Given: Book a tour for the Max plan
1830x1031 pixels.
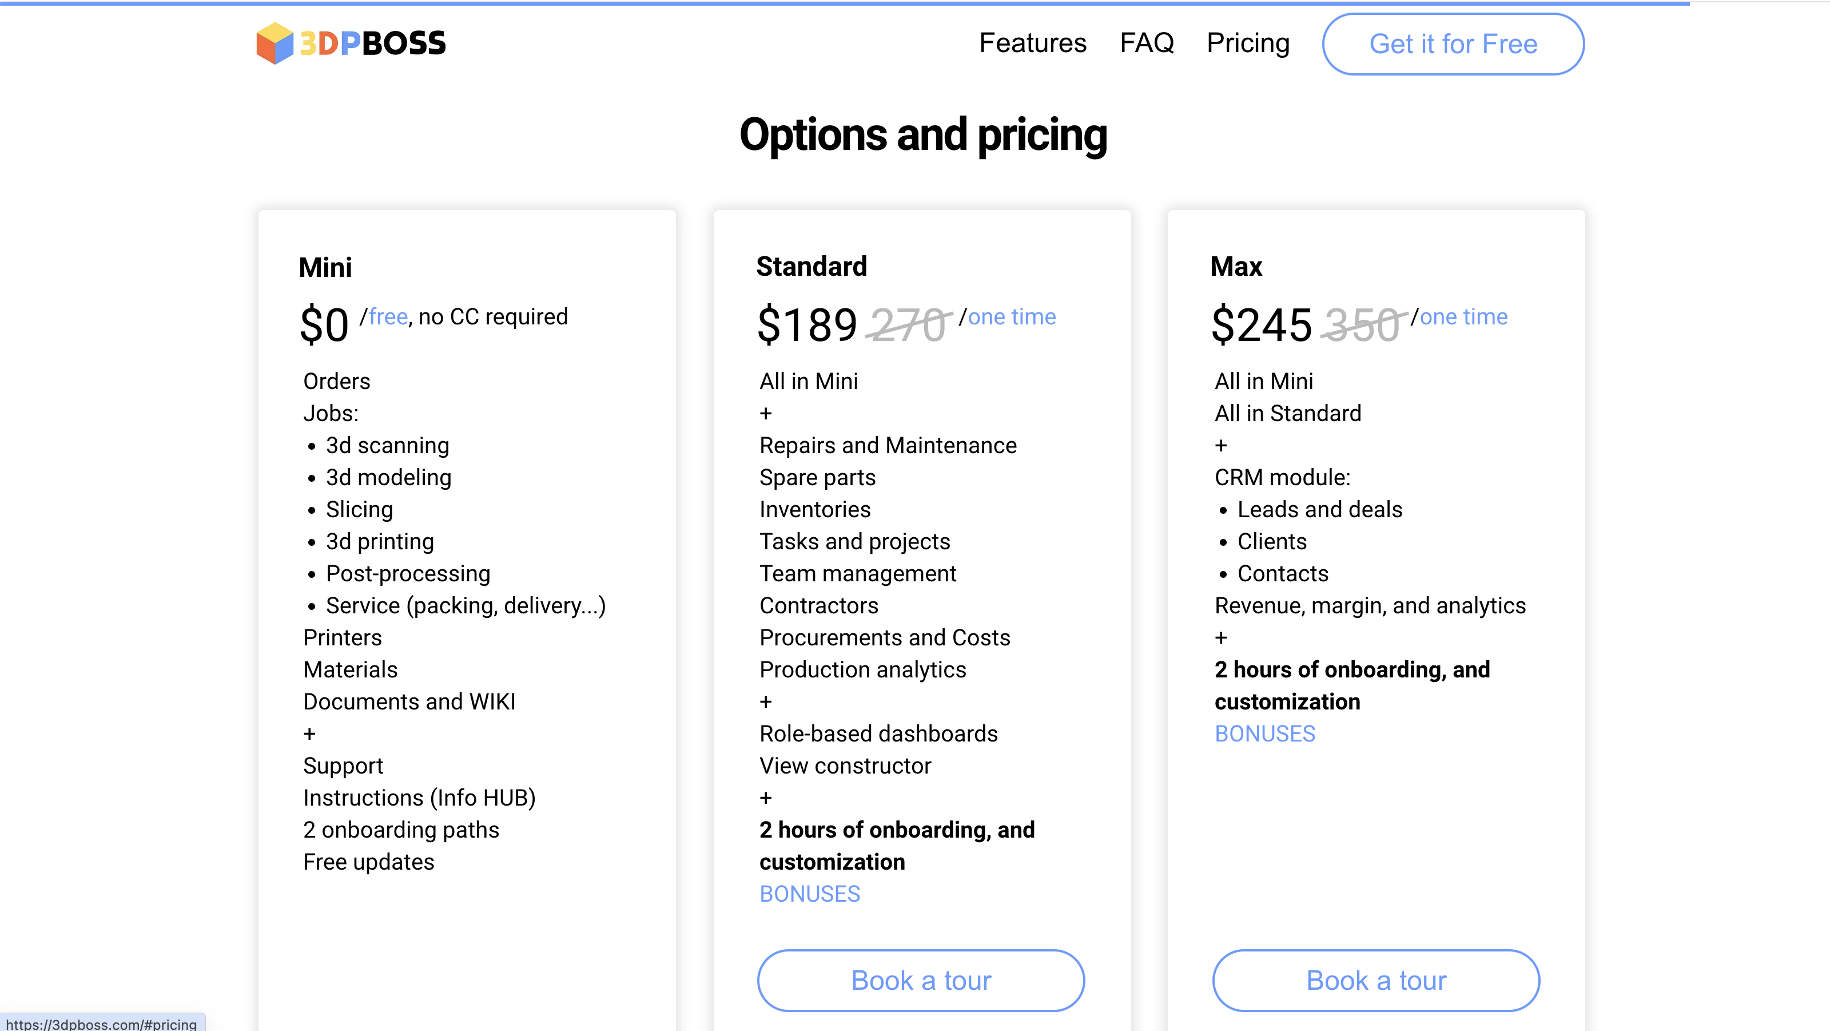Looking at the screenshot, I should click(1376, 981).
